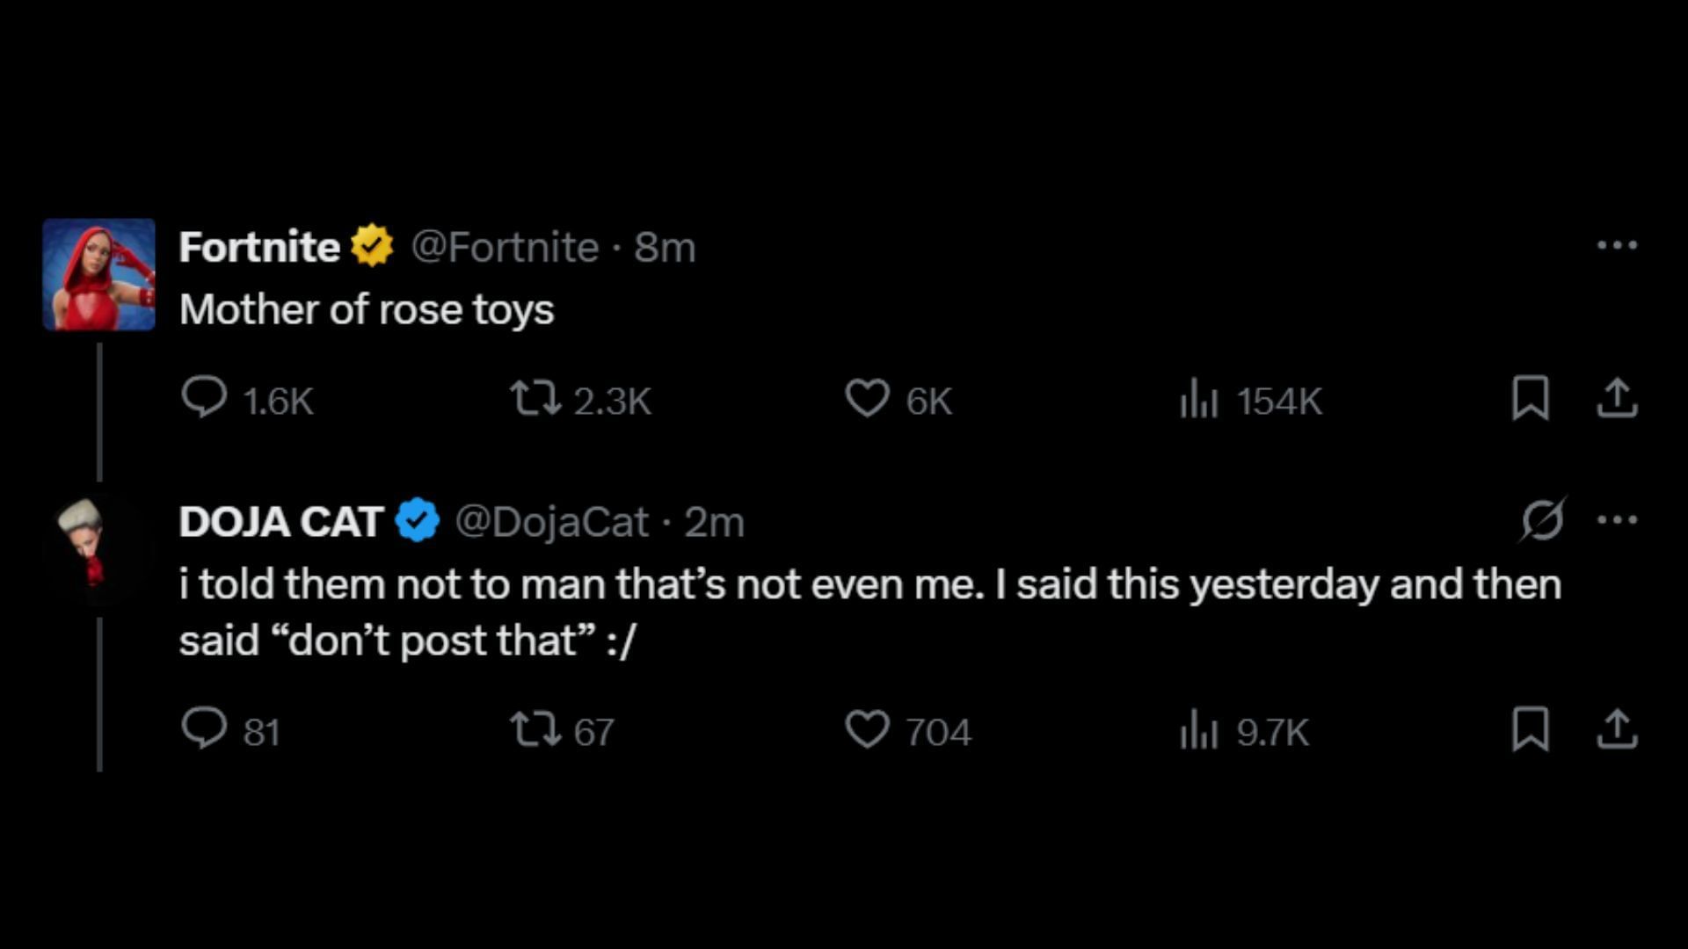Retweet Doja Cat's reply
Image resolution: width=1688 pixels, height=949 pixels.
point(535,729)
